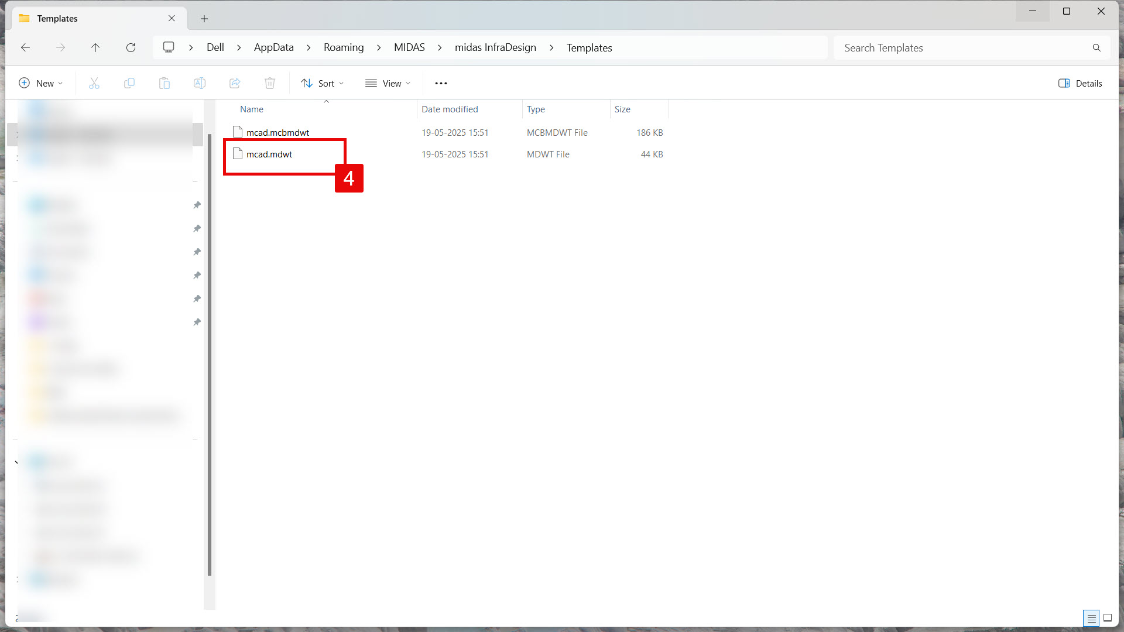Click the 44 KB size value
1124x632 pixels.
coord(652,154)
